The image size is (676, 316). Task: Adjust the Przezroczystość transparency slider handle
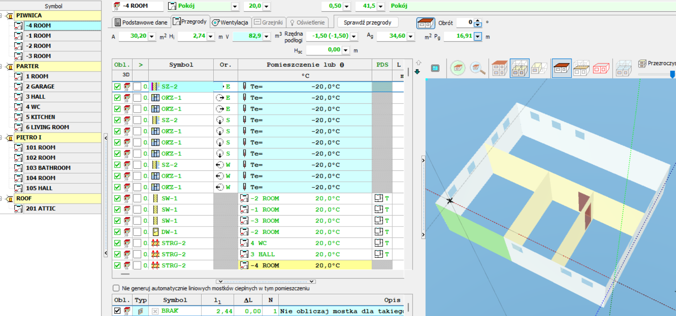point(672,74)
